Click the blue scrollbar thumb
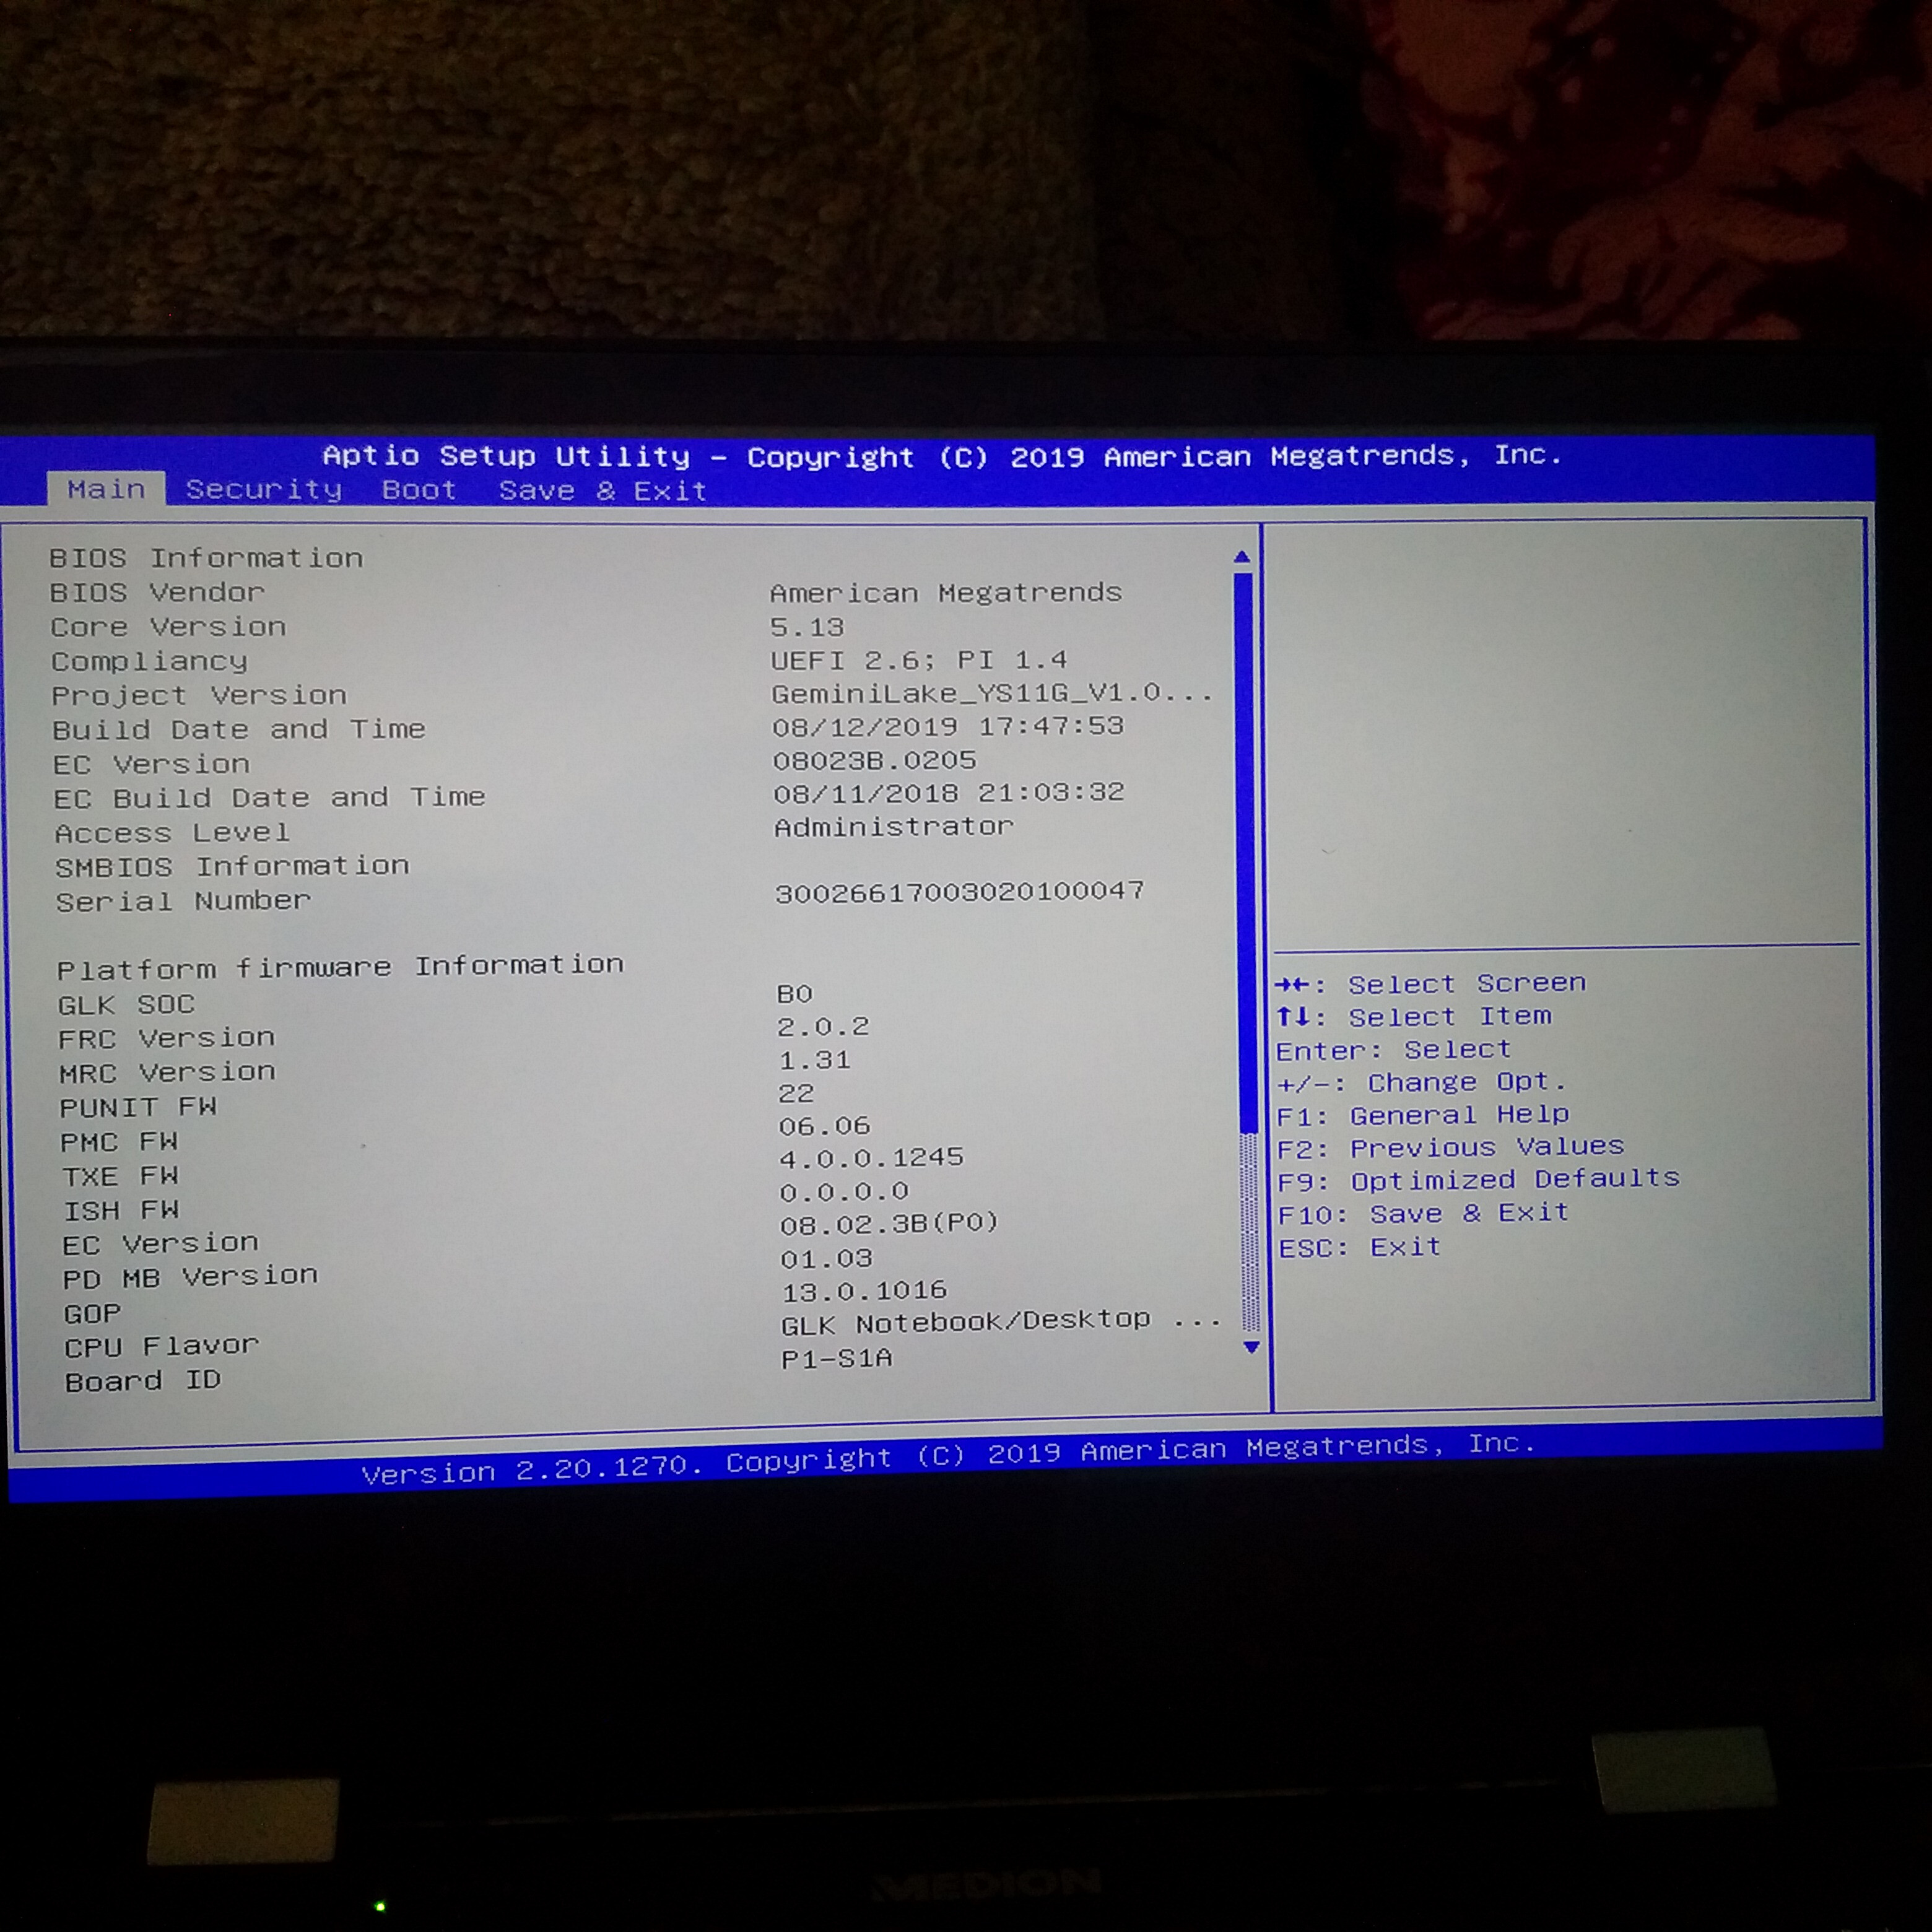 coord(1246,852)
